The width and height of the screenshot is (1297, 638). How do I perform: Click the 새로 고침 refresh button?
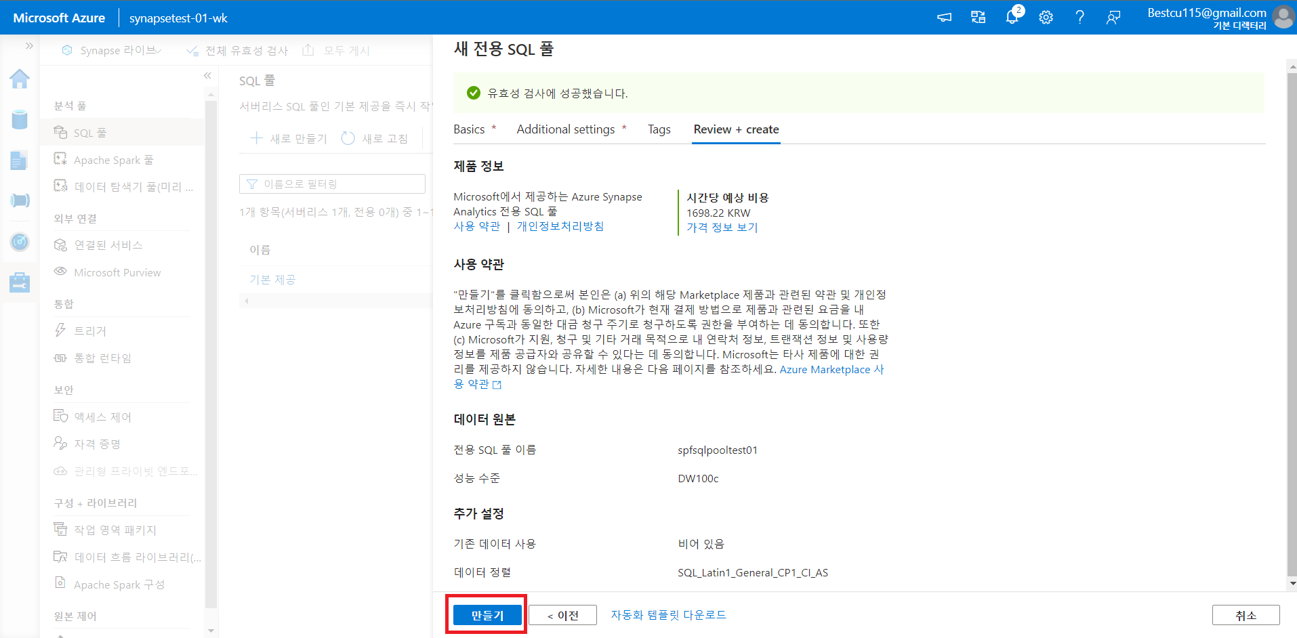pyautogui.click(x=375, y=138)
